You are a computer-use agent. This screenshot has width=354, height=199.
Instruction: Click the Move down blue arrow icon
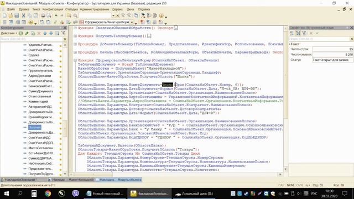coord(51,33)
